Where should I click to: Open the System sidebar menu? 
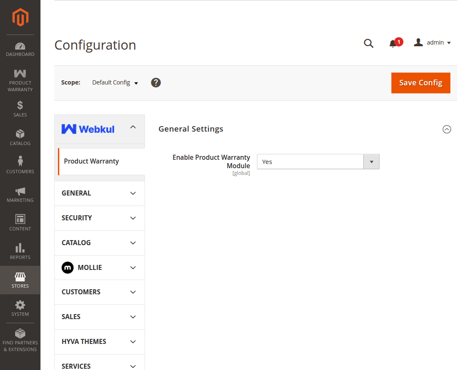[20, 308]
